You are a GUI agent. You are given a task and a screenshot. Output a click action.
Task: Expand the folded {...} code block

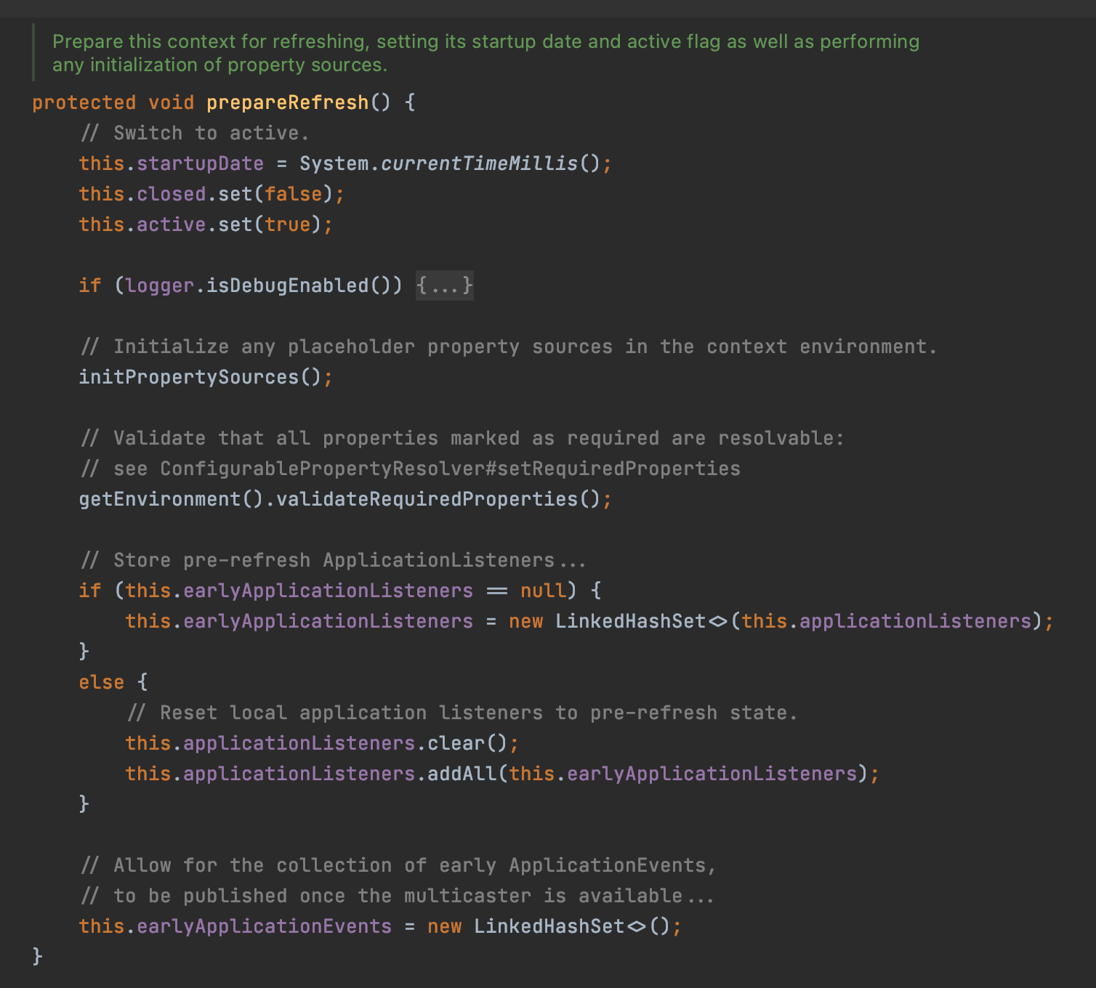coord(445,286)
